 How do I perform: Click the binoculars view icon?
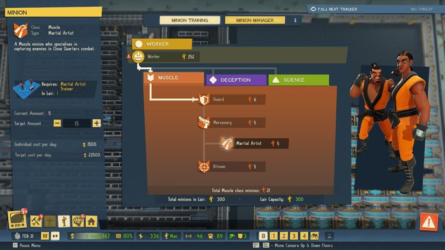tap(315, 236)
